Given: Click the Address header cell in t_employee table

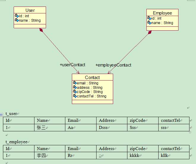Looking at the screenshot, I should (x=112, y=149).
